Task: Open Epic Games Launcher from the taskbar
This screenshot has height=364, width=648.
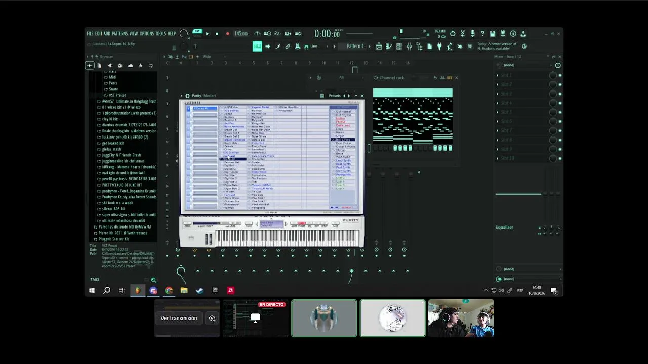Action: pos(215,290)
